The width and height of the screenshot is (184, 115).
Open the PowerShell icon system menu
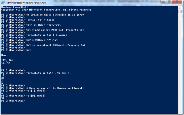[3, 3]
